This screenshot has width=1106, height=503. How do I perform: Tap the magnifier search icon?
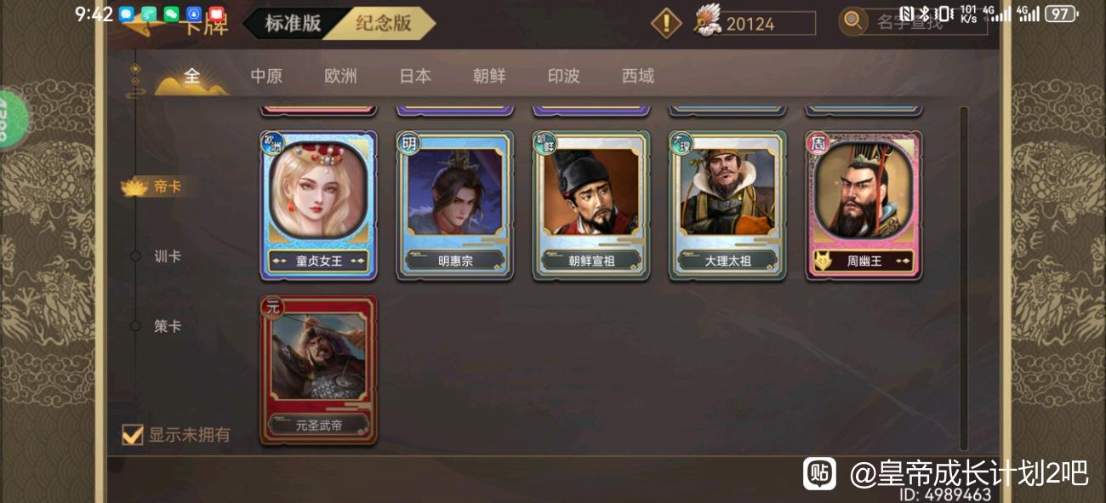pyautogui.click(x=853, y=21)
